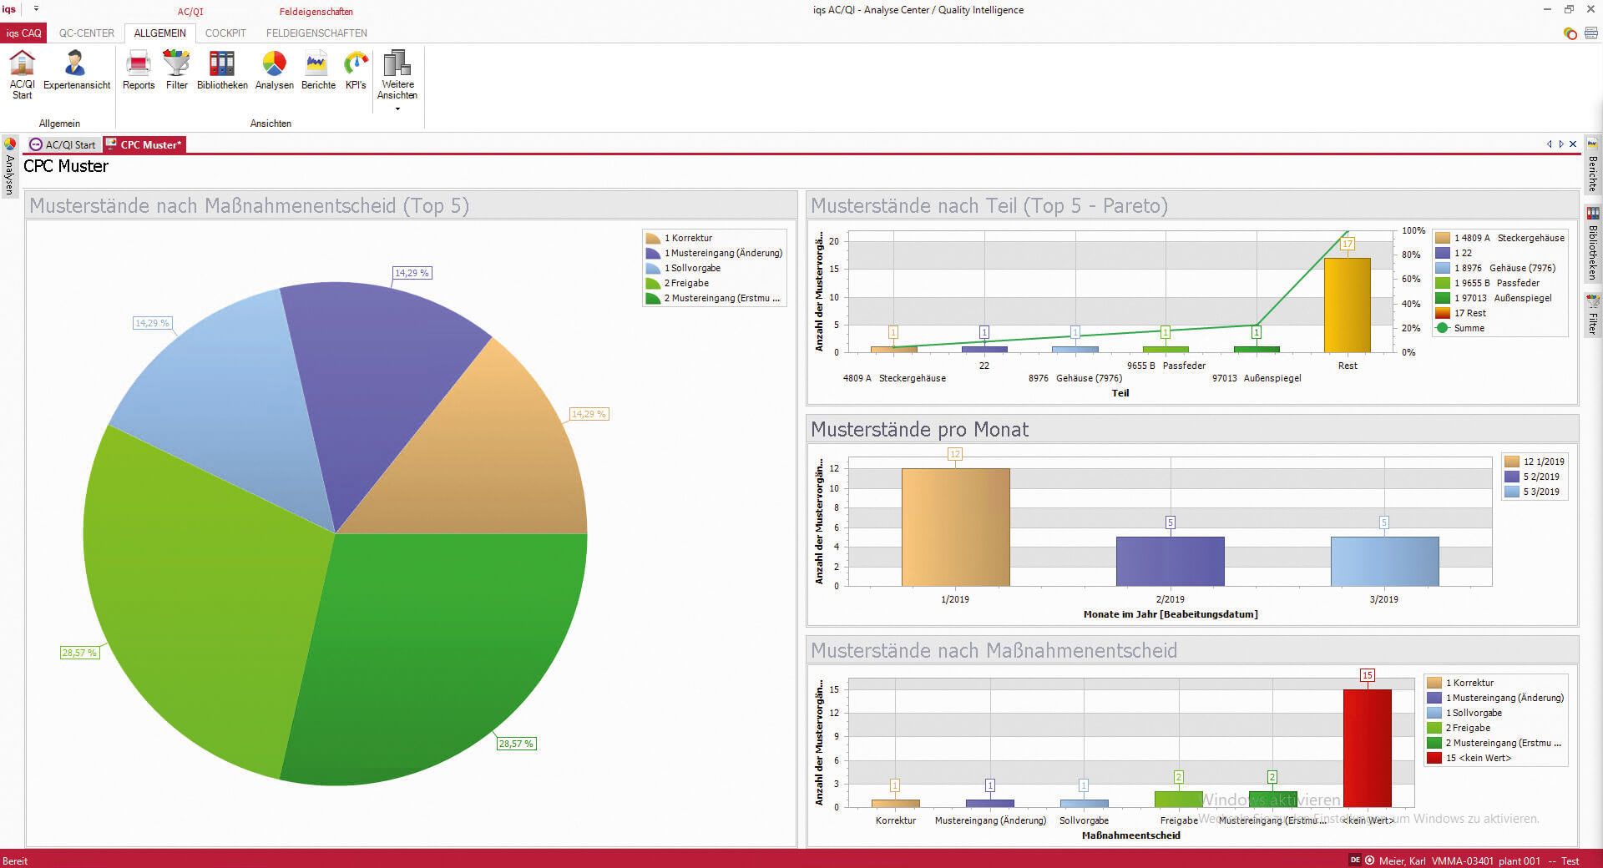Open the QC-CENTER ribbon tab
Screen dimensions: 1603x868
click(87, 33)
